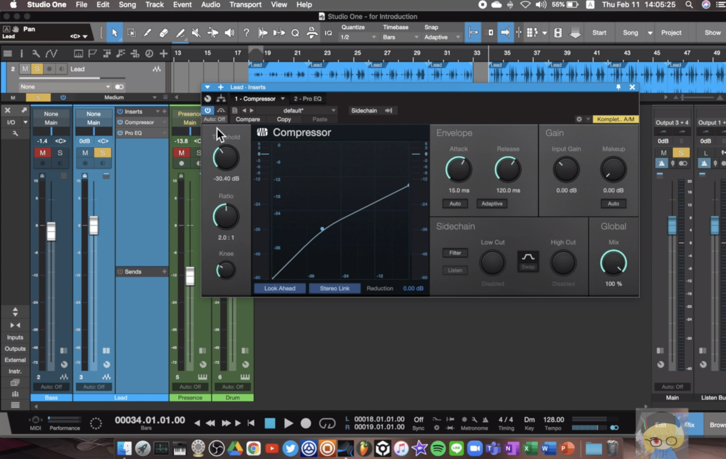Viewport: 726px width, 459px height.
Task: Click the question mark help icon
Action: coord(246,33)
